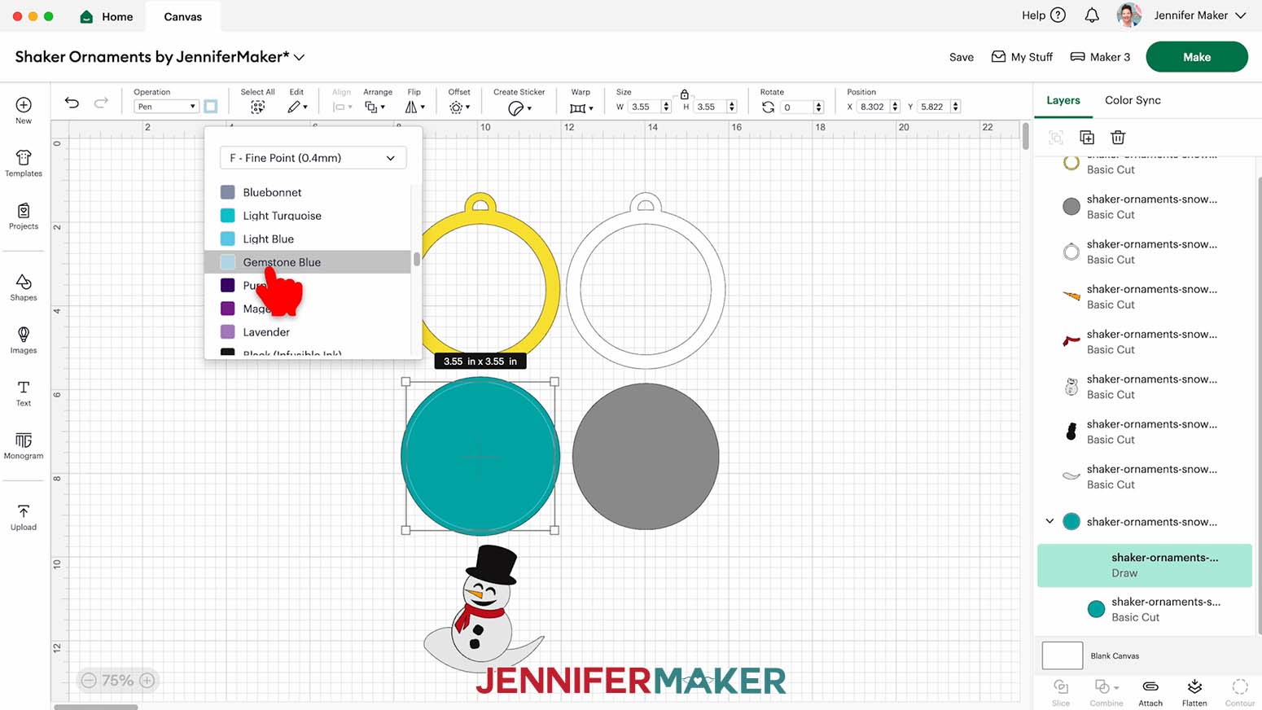The image size is (1262, 710).
Task: Duplicate the selected layer
Action: (1087, 137)
